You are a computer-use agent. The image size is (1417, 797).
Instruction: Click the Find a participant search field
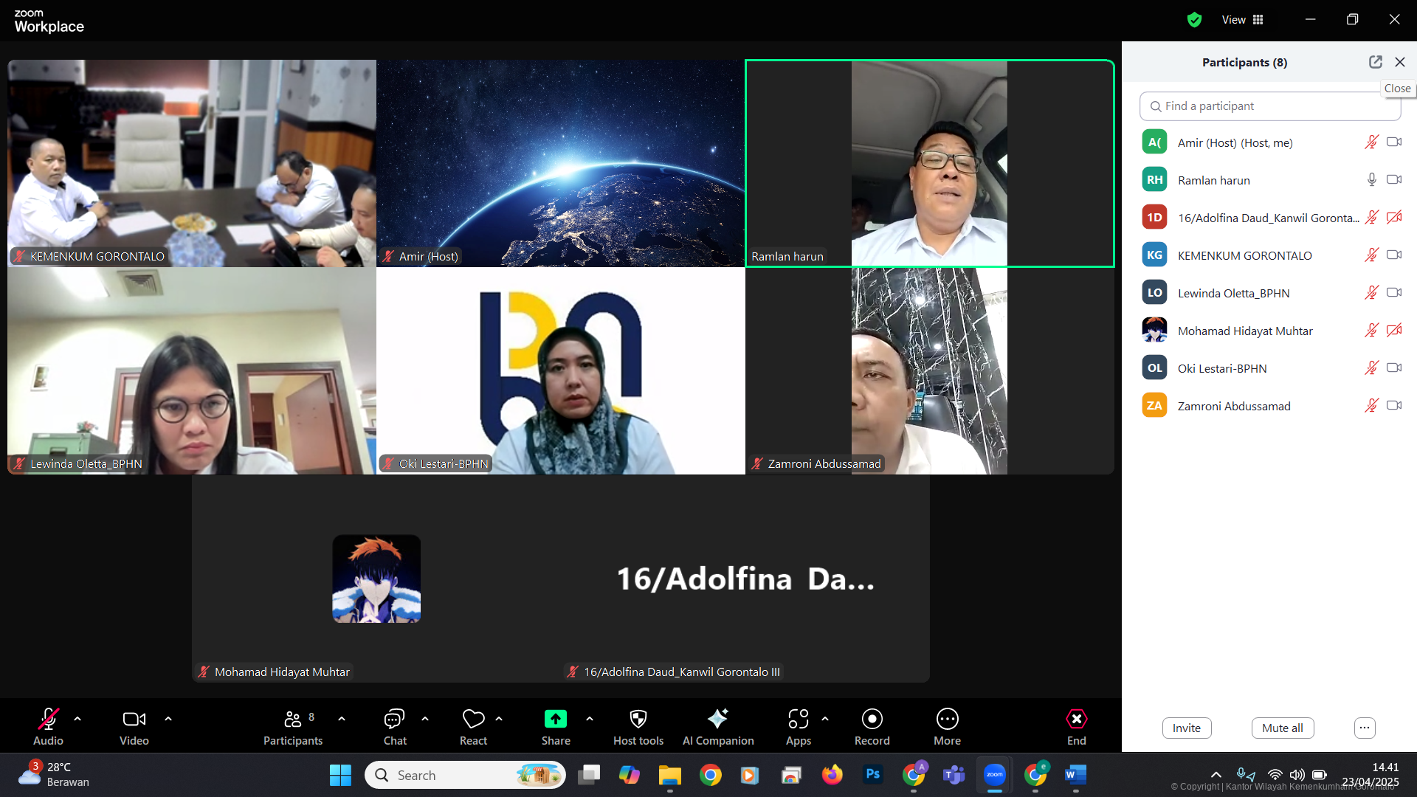click(x=1269, y=106)
